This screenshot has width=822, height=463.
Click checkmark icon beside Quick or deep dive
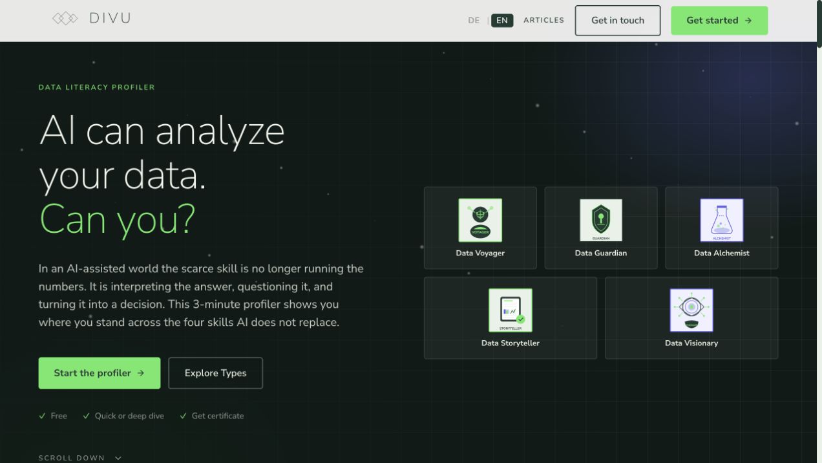coord(86,416)
